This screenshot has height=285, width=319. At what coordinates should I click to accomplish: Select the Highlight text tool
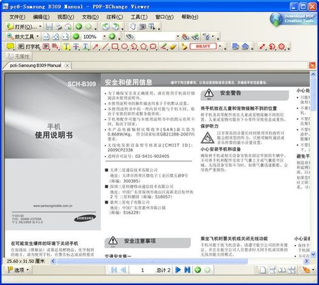click(x=66, y=46)
